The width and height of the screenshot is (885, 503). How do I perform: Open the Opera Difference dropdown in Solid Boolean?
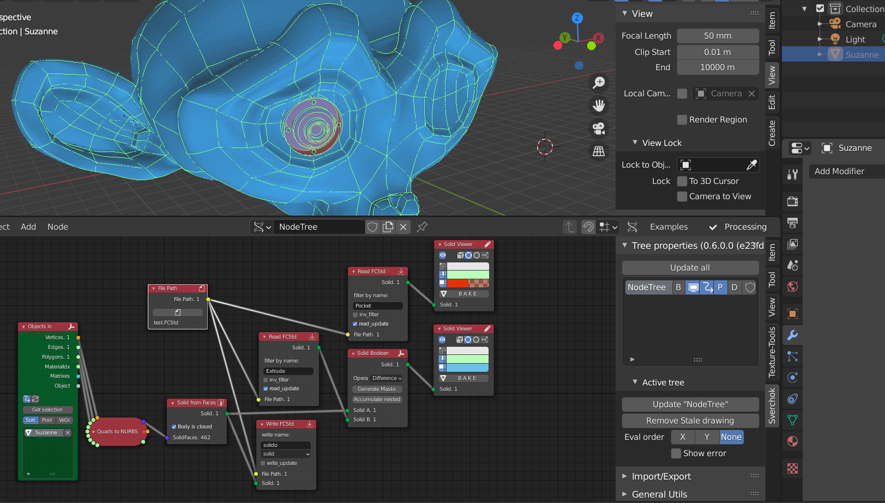(387, 378)
